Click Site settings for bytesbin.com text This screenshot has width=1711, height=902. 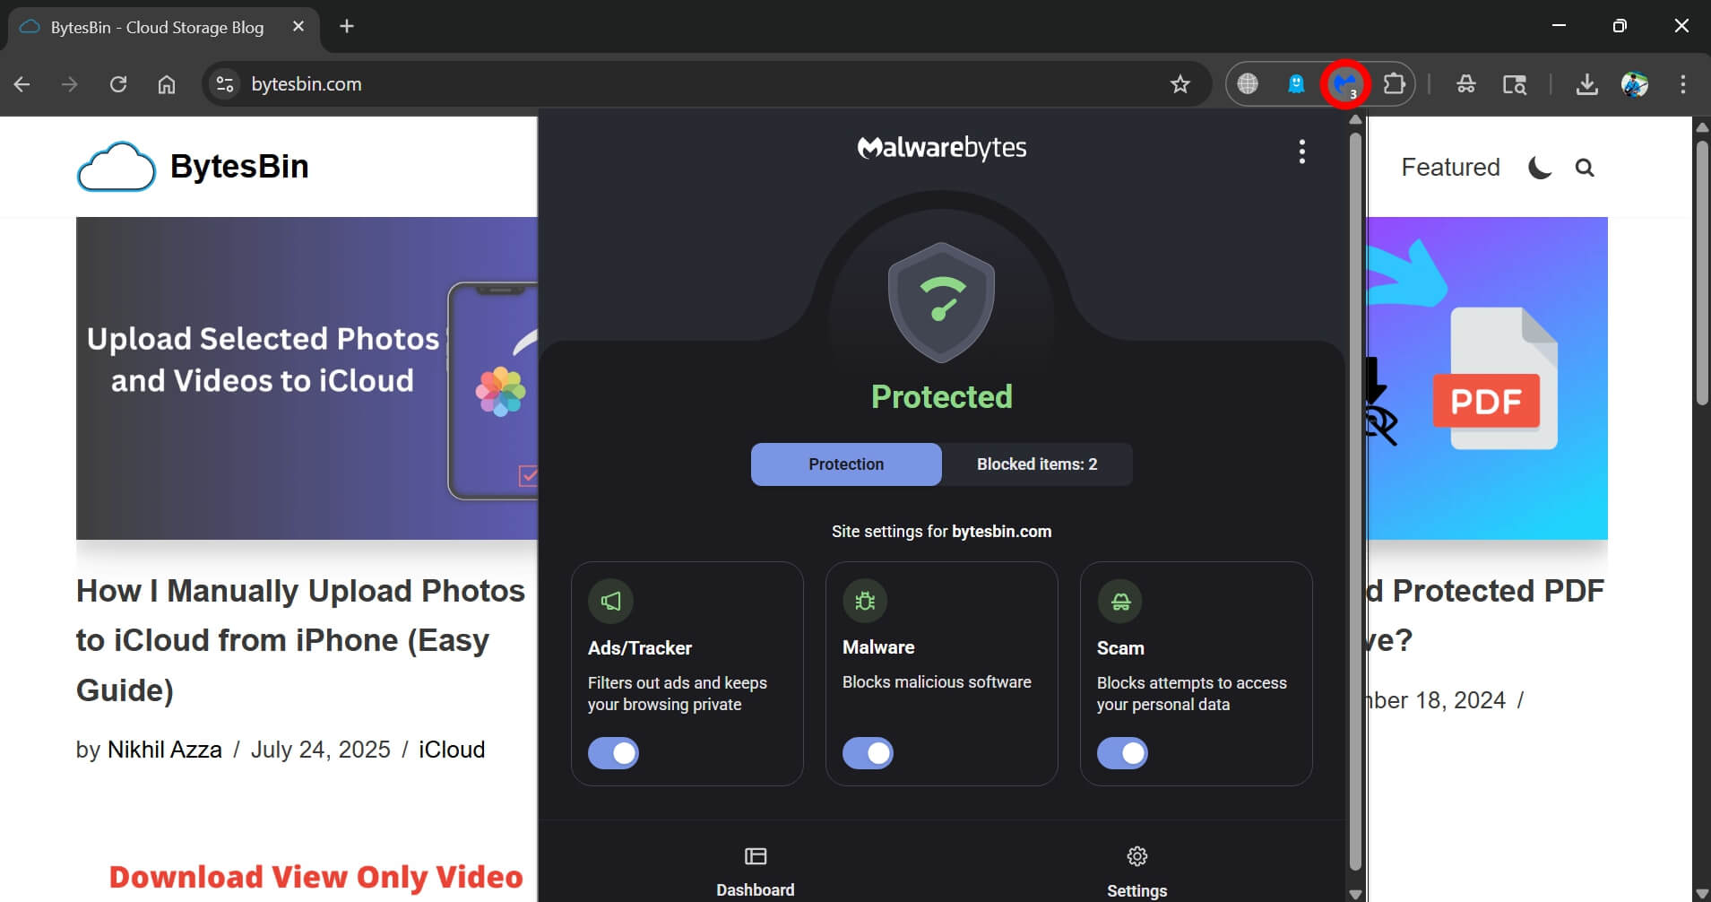(941, 532)
